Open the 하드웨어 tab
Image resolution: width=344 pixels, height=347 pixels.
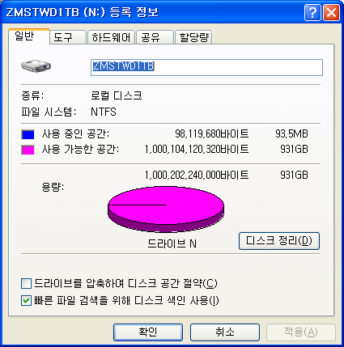111,37
